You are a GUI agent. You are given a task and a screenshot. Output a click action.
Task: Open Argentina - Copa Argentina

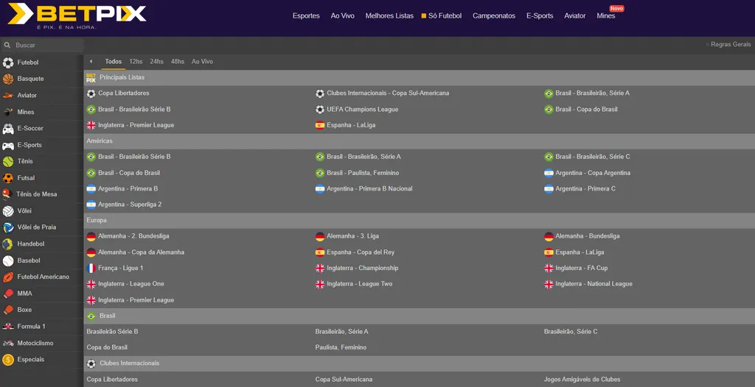pyautogui.click(x=593, y=173)
